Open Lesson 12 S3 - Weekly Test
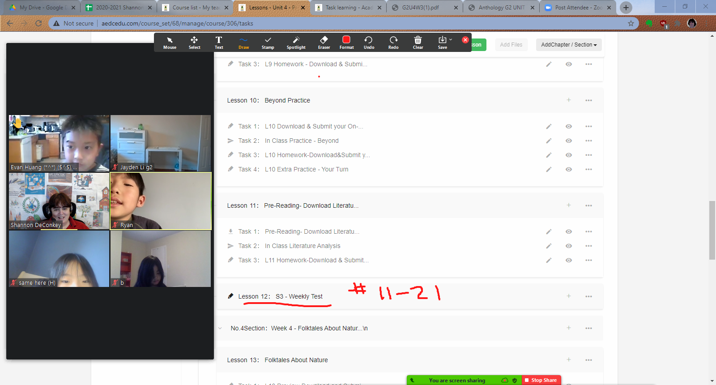 point(280,296)
